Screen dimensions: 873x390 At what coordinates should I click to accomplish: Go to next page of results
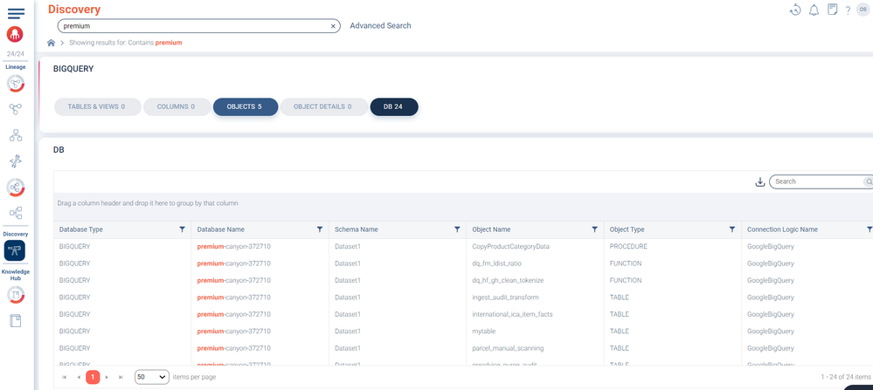[x=107, y=377]
